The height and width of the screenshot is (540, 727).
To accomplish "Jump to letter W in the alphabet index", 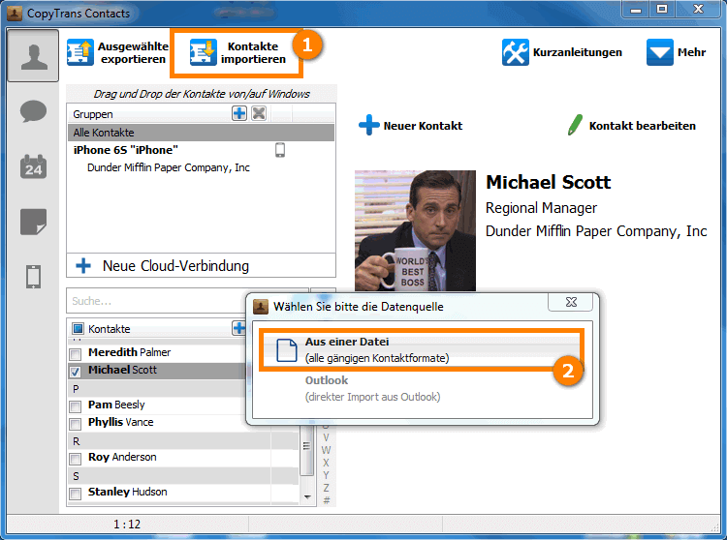I will (326, 450).
